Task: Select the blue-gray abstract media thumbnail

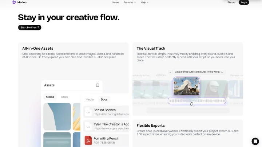Action: [x=57, y=117]
